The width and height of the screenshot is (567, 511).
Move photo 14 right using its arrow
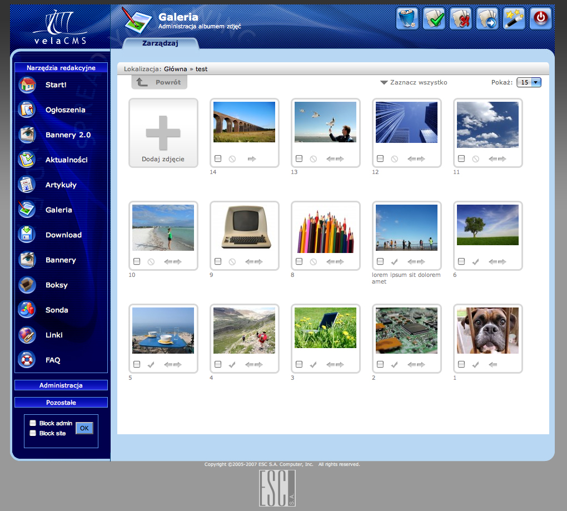[x=252, y=159]
